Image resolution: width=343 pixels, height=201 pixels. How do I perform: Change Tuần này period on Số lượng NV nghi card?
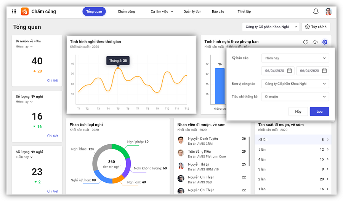tap(24, 157)
